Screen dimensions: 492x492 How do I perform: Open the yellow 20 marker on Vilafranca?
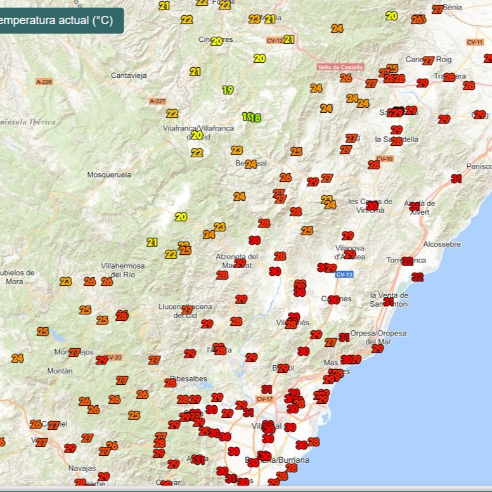(x=197, y=135)
